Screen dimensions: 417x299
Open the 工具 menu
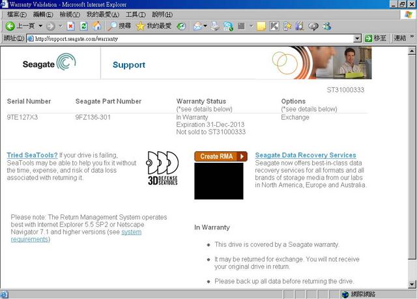click(136, 14)
